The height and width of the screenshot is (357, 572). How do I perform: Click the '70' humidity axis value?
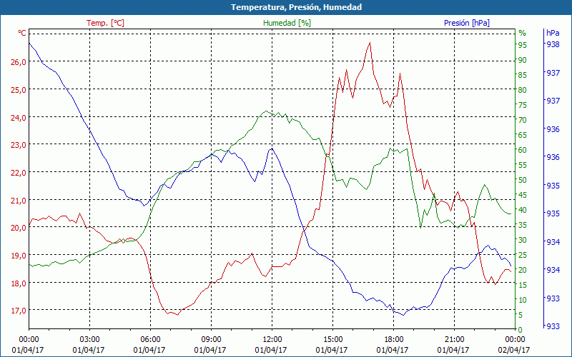[x=523, y=120]
